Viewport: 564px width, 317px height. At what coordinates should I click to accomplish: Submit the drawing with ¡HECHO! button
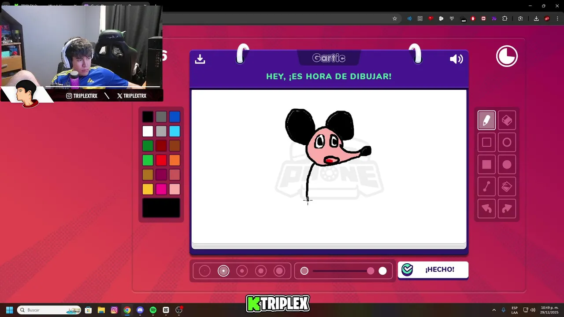click(433, 269)
